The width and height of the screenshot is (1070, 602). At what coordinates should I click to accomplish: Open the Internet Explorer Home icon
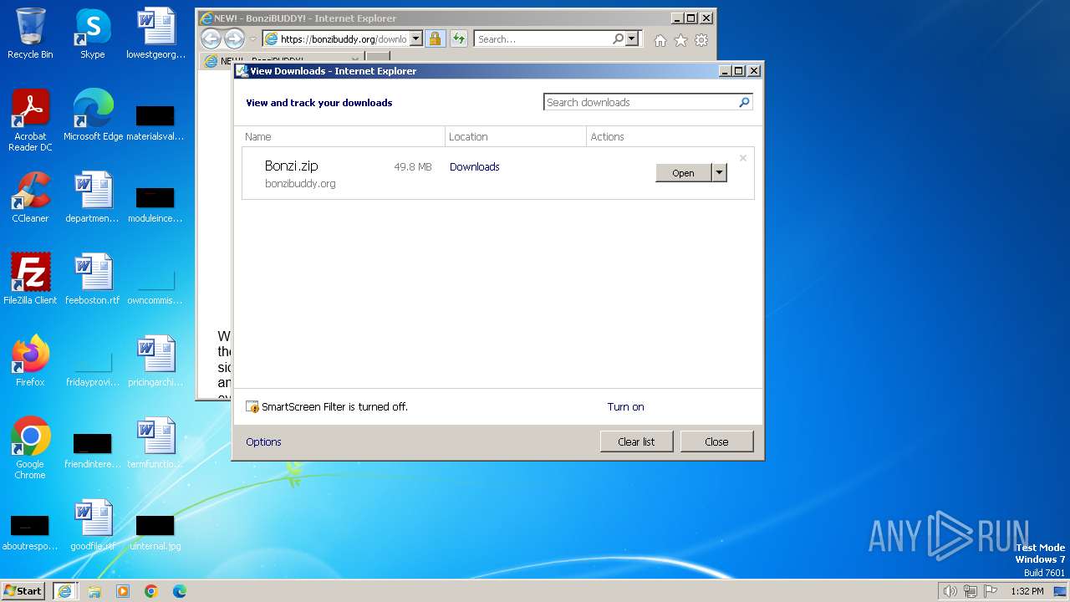pyautogui.click(x=660, y=39)
